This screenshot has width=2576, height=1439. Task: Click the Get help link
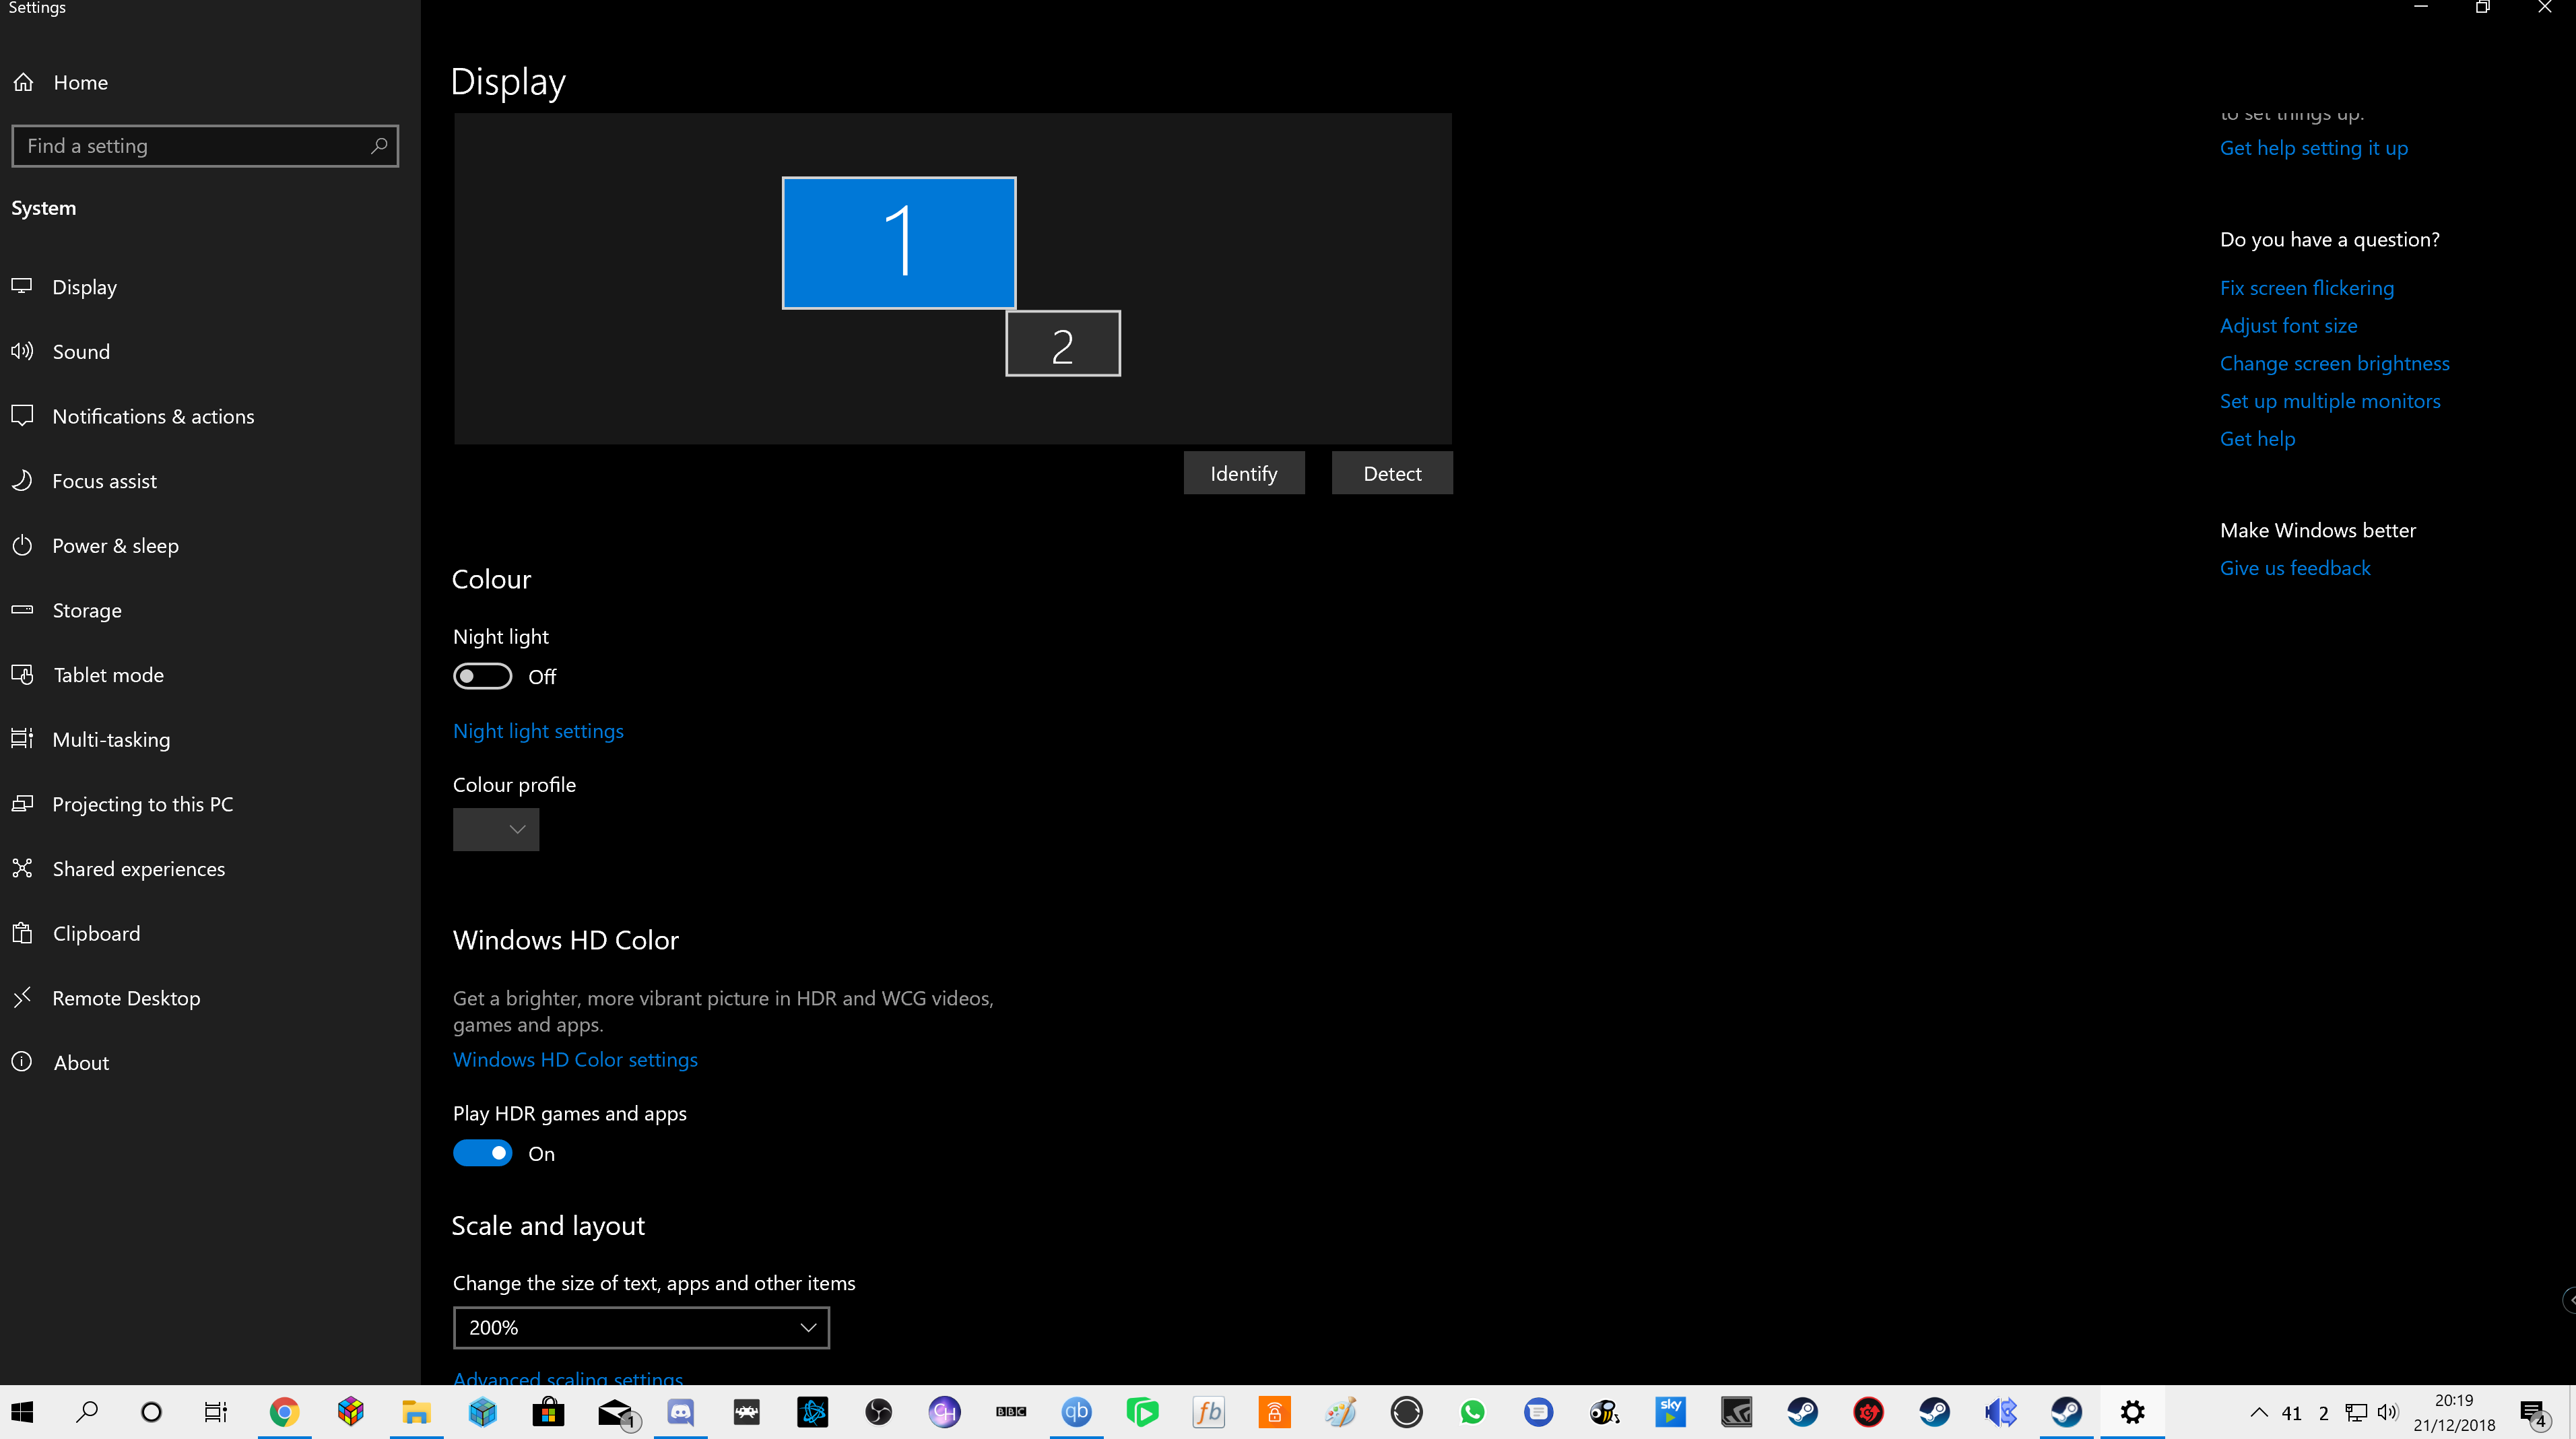(x=2257, y=439)
